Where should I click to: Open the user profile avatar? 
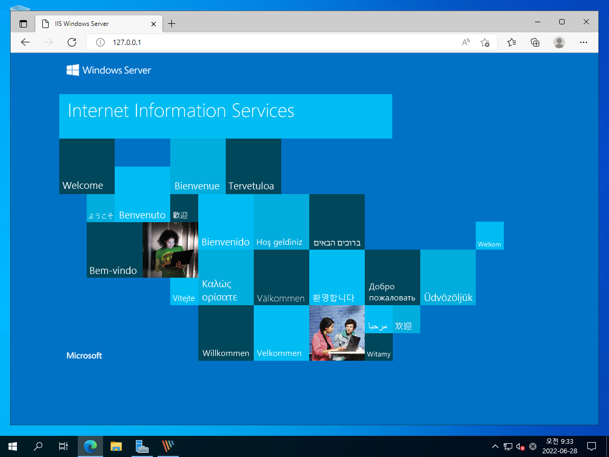tap(559, 42)
